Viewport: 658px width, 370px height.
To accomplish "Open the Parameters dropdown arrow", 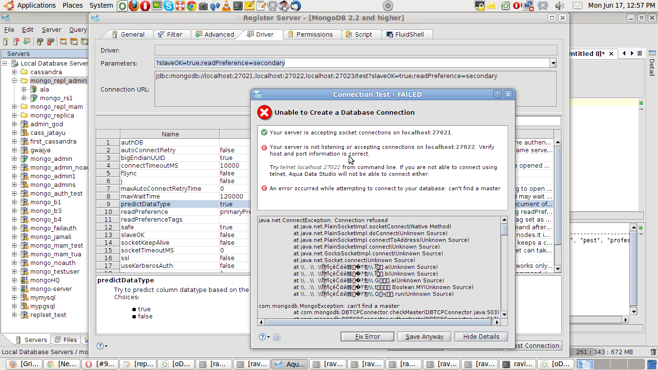I will pos(553,63).
